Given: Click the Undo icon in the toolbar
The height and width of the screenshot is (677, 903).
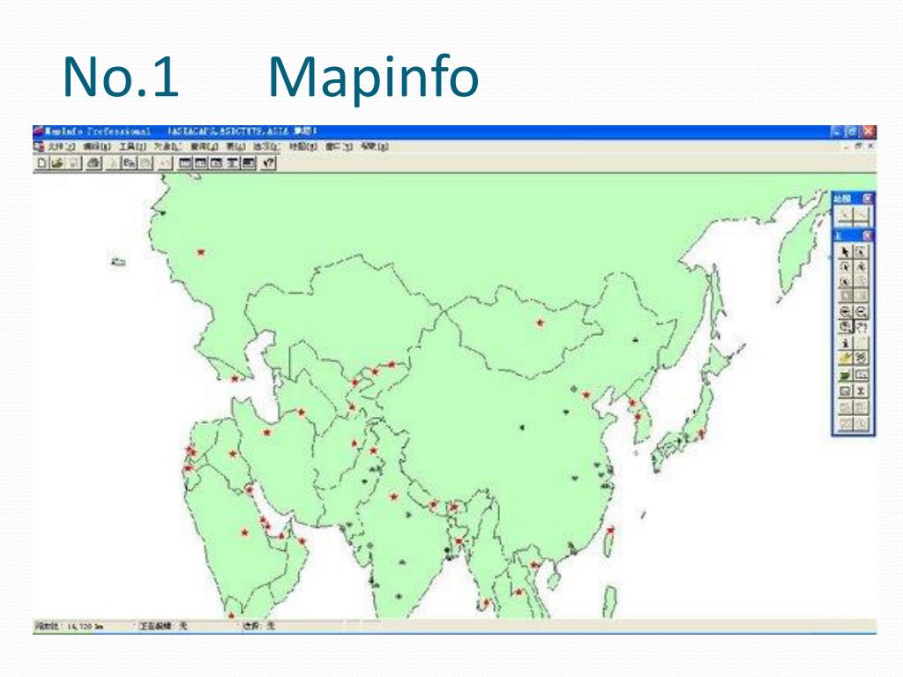Looking at the screenshot, I should click(165, 163).
